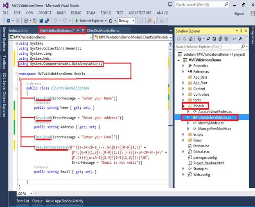
Task: Start debugging with the green play icon
Action: pos(77,20)
